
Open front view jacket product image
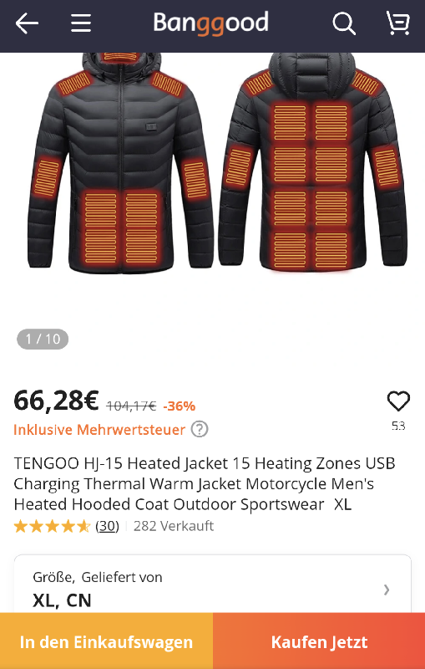pos(120,163)
